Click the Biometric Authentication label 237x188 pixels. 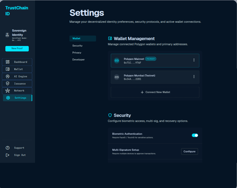coord(127,134)
